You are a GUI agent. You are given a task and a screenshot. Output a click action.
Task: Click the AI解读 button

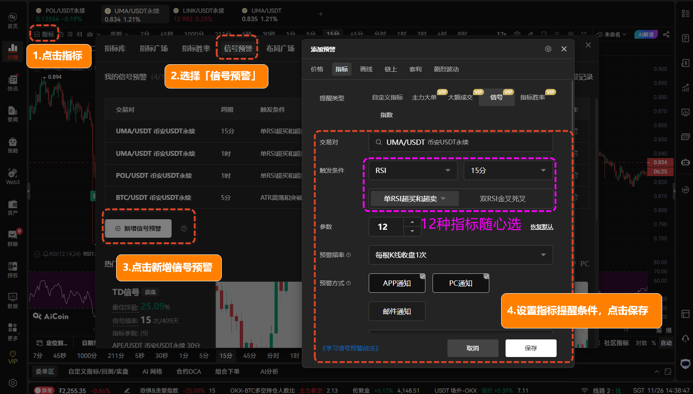tap(646, 34)
